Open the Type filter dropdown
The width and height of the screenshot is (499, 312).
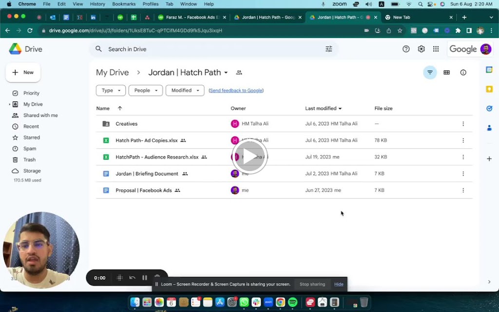111,90
